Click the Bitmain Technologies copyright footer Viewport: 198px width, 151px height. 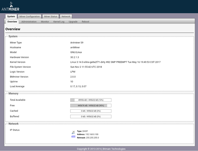[101, 149]
